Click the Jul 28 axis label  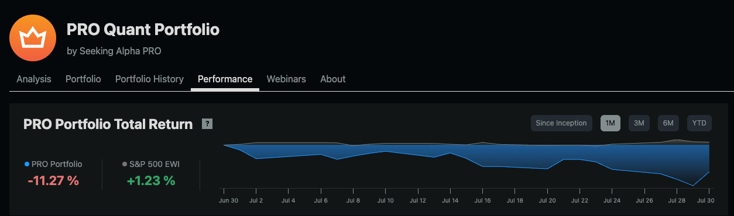677,200
